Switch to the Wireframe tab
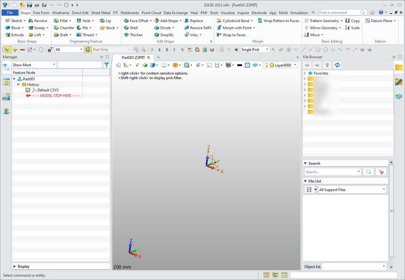The image size is (405, 280). coord(61,13)
